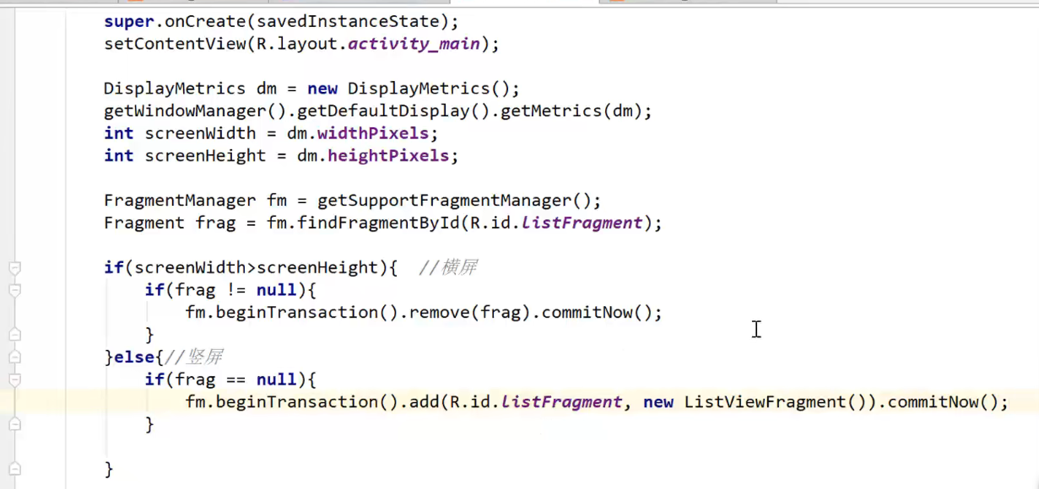Viewport: 1039px width, 489px height.
Task: Click getSupportFragmentManager() call
Action: pos(456,201)
